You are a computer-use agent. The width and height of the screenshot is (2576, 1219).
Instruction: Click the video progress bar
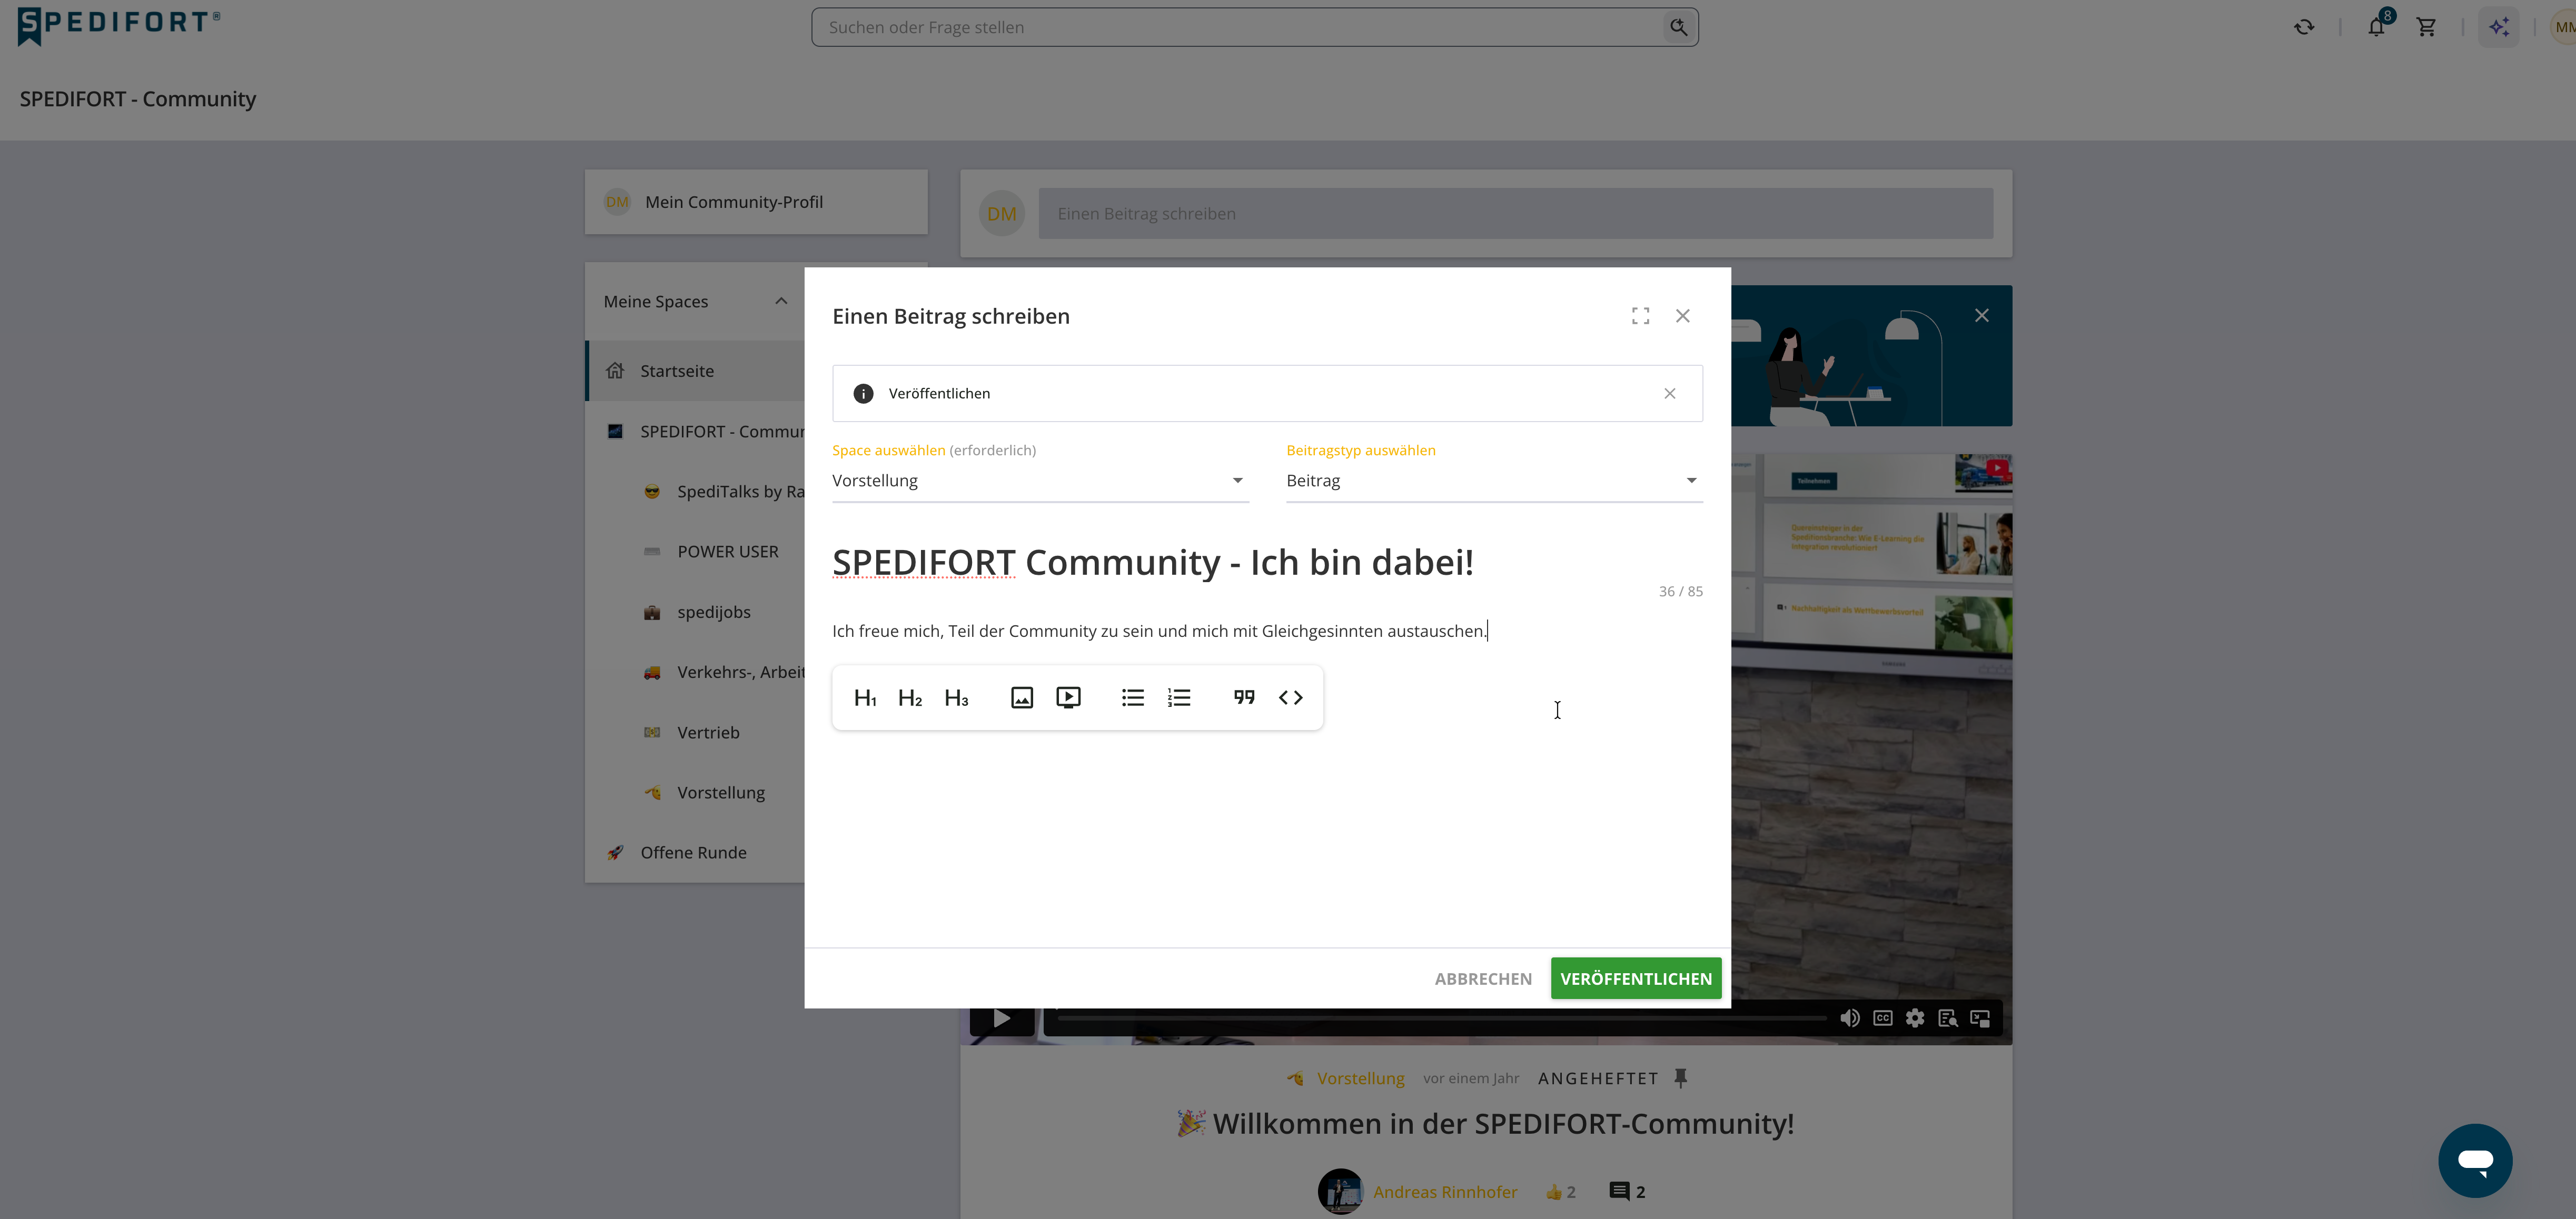pos(1442,1017)
